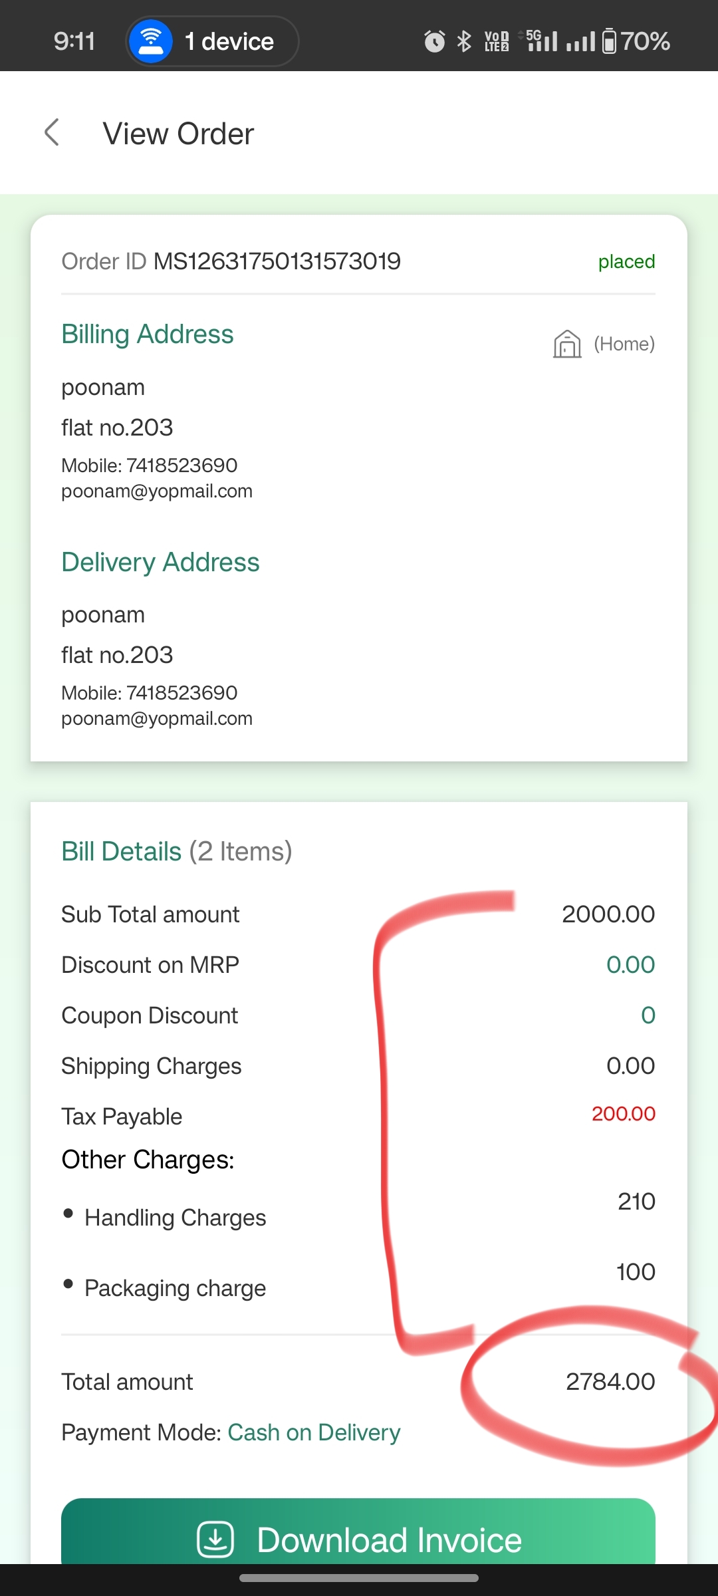Tap the red Tax Payable 200.00 value

[x=624, y=1113]
